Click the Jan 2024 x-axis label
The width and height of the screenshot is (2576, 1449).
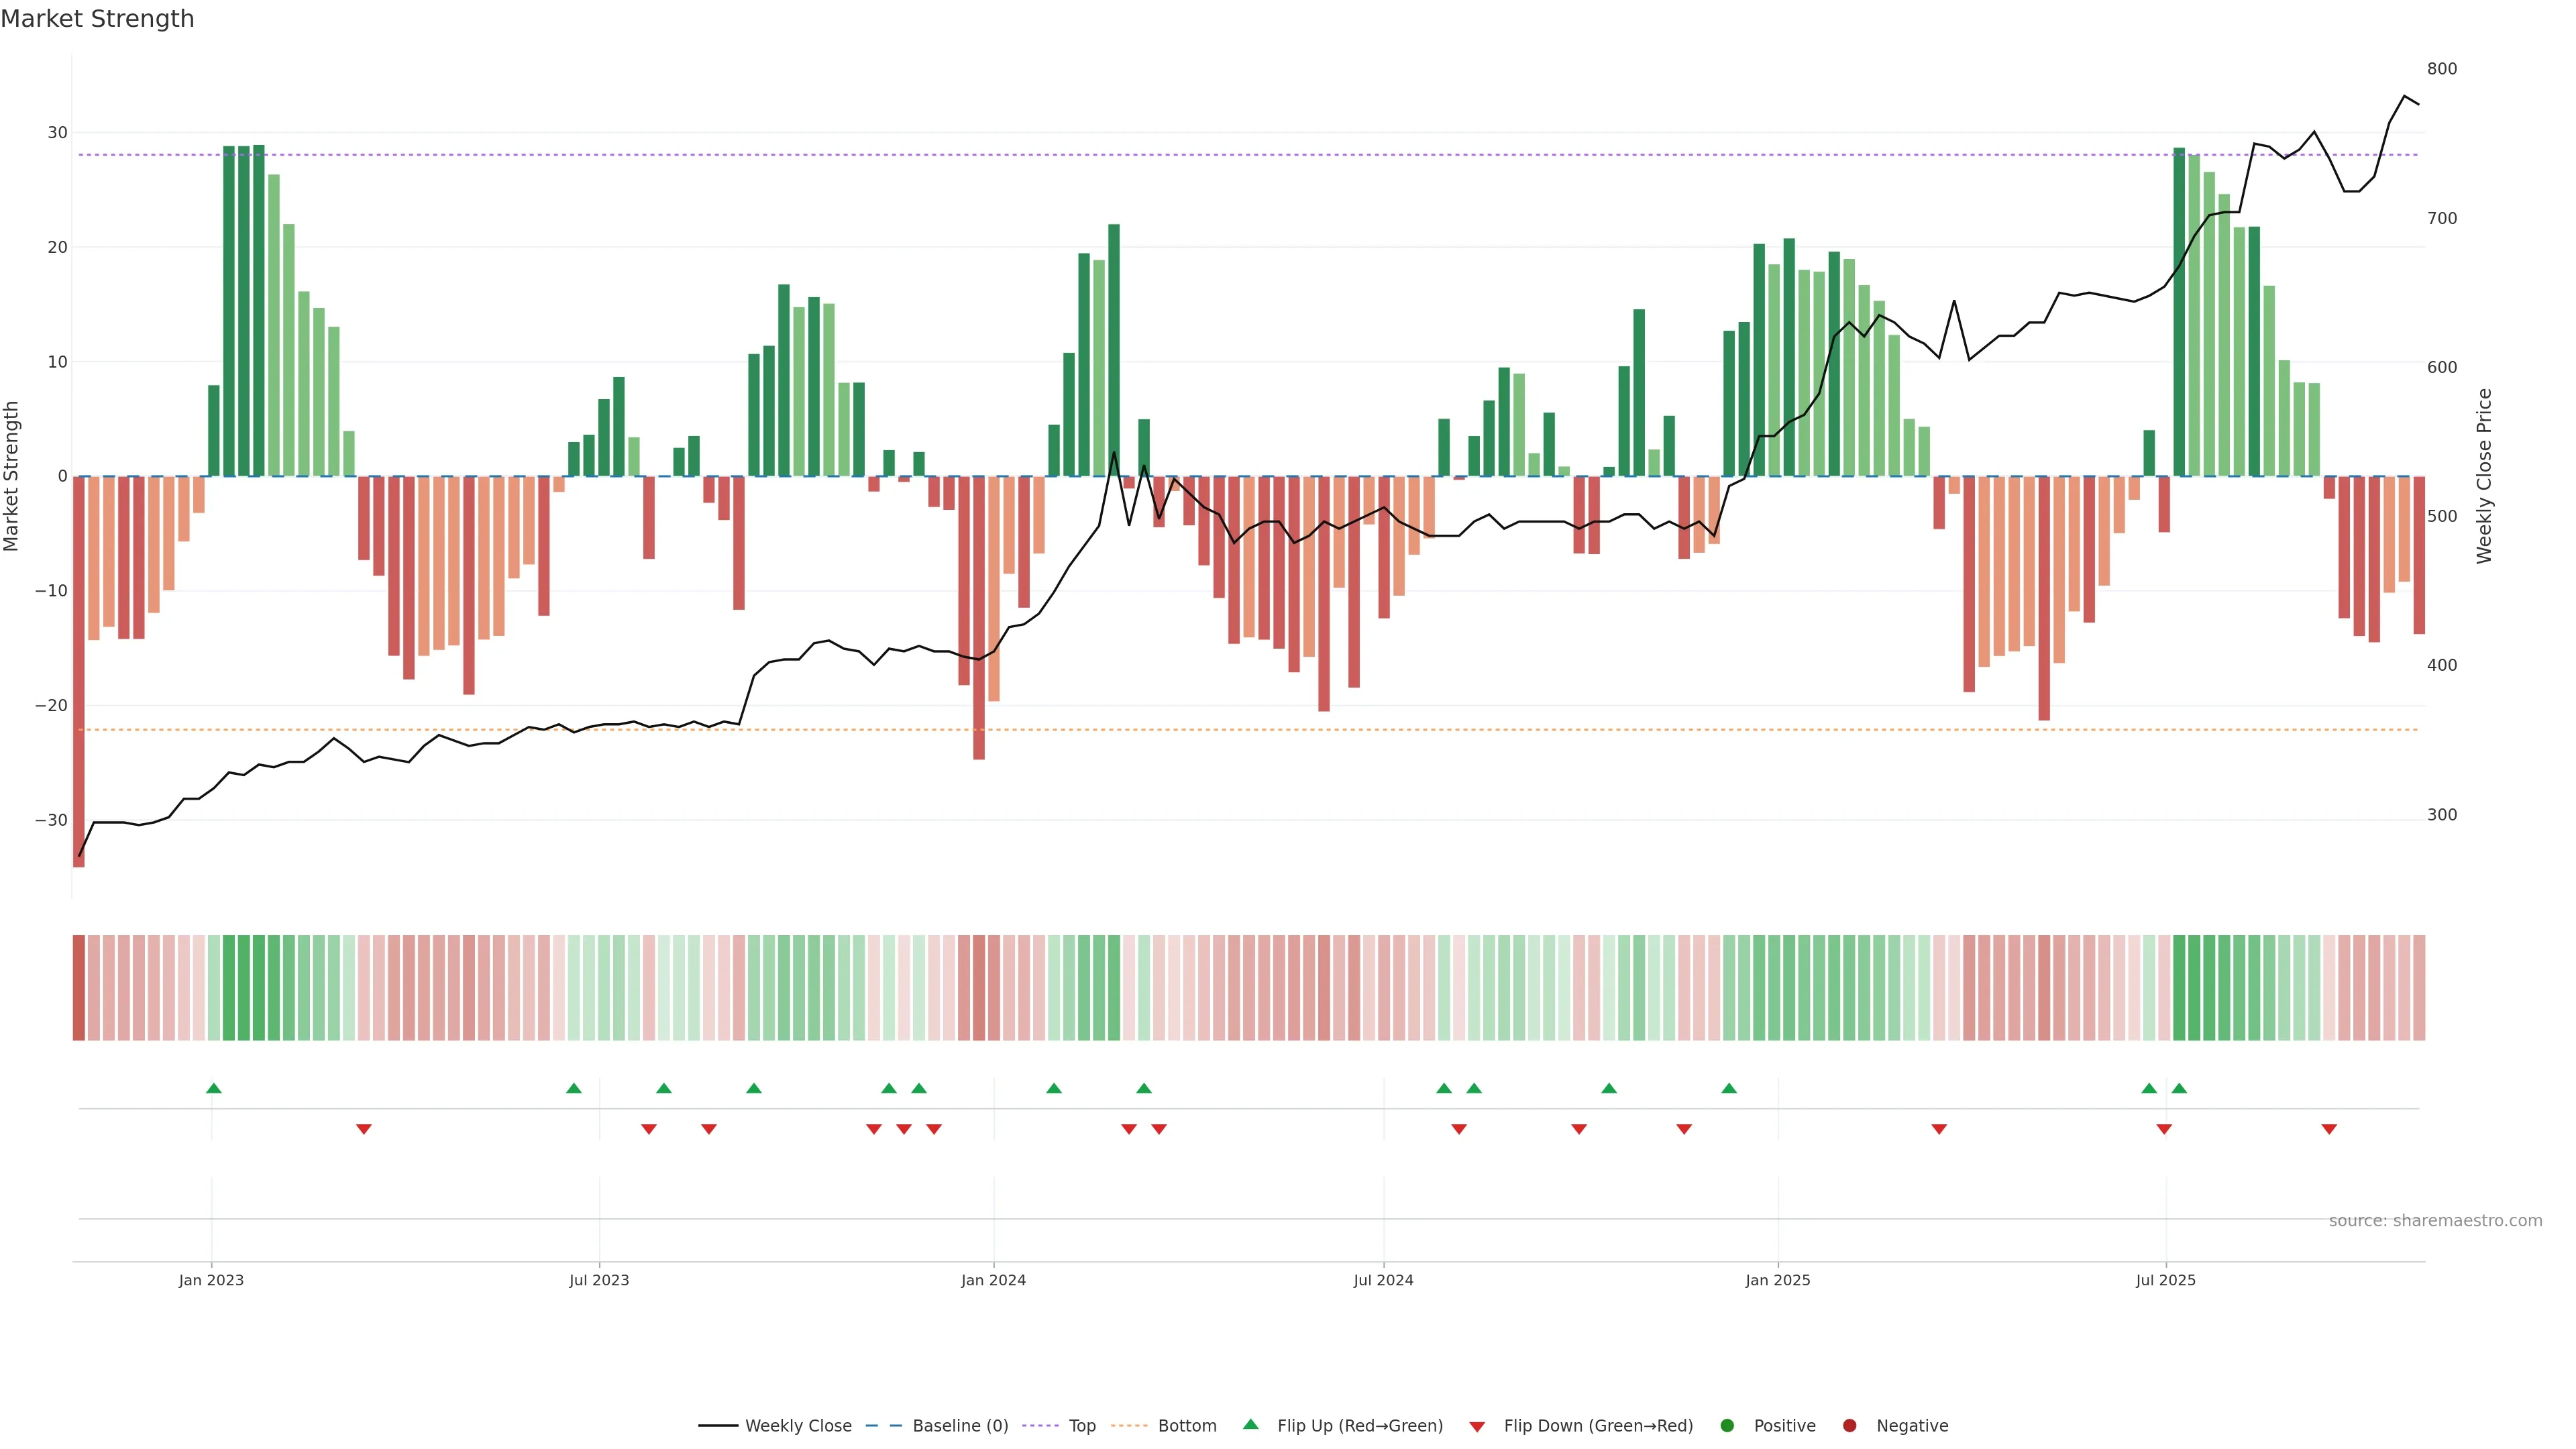pyautogui.click(x=993, y=1280)
